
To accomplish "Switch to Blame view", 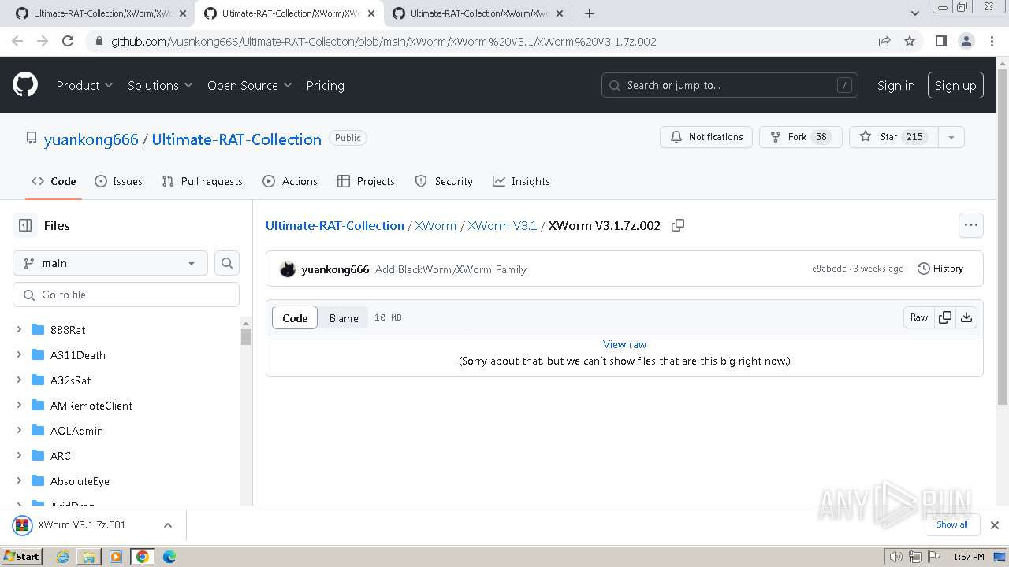I will click(x=344, y=318).
